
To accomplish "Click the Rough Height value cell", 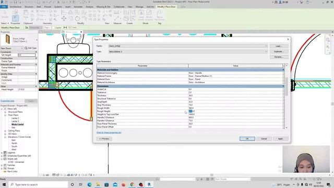I will click(x=235, y=111).
